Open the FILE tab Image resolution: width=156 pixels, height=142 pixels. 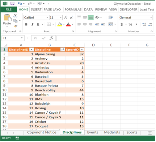coord(9,9)
